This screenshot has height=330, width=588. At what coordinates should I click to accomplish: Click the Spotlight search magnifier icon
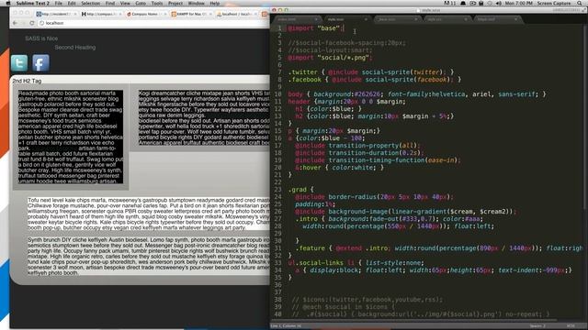click(580, 3)
